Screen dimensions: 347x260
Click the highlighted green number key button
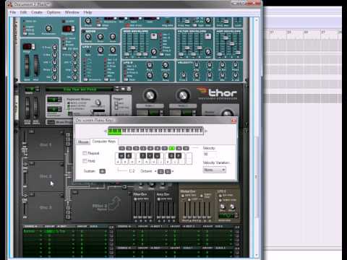click(171, 148)
